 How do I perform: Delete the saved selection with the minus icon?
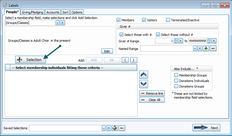[x=122, y=128]
